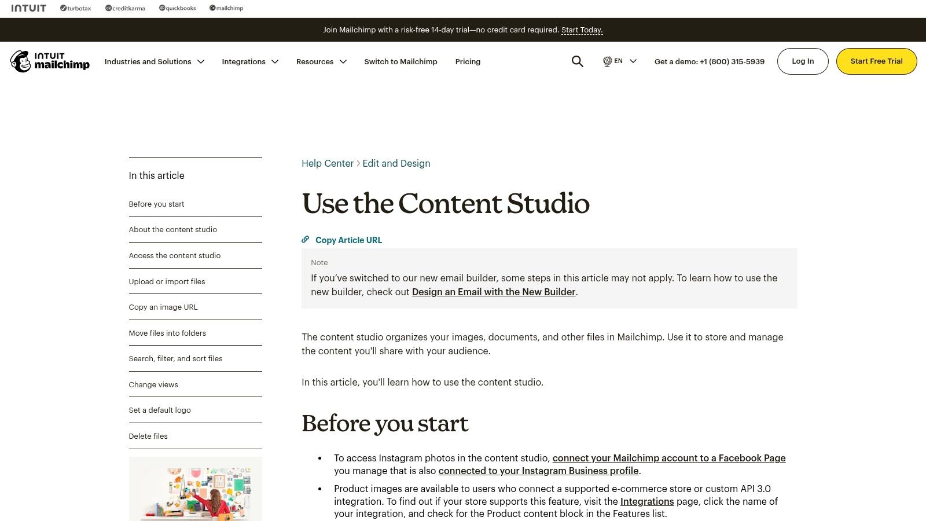Click the Log In button
926x521 pixels.
pos(803,61)
